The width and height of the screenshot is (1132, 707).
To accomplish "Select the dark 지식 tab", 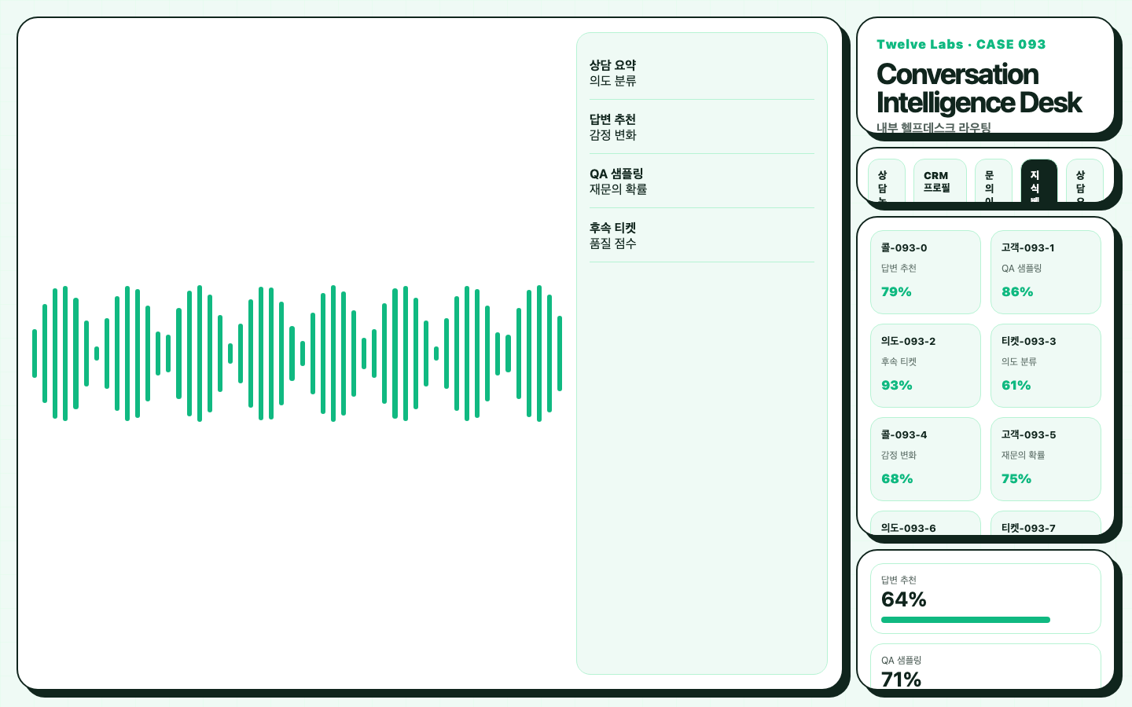I will tap(1039, 181).
